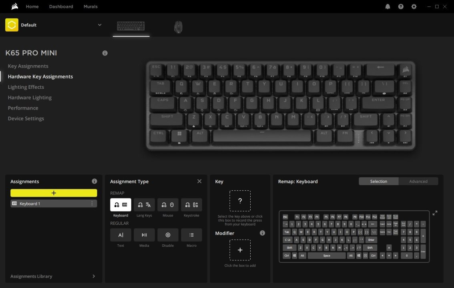The image size is (454, 288).
Task: Choose Text assignment type
Action: tap(121, 235)
